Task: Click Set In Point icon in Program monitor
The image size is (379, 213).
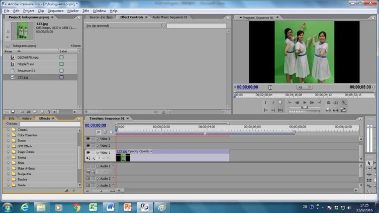Action: tap(265, 102)
